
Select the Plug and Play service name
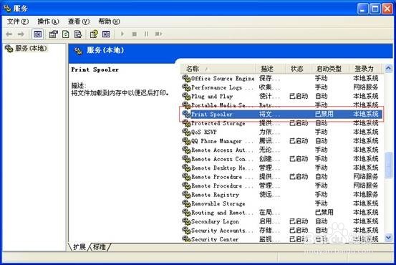212,97
